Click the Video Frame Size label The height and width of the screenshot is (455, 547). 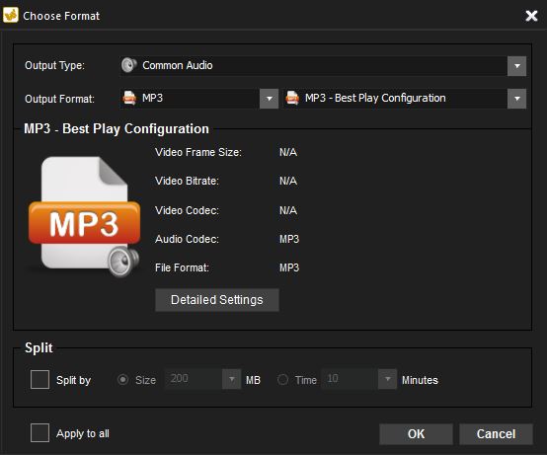(x=198, y=152)
